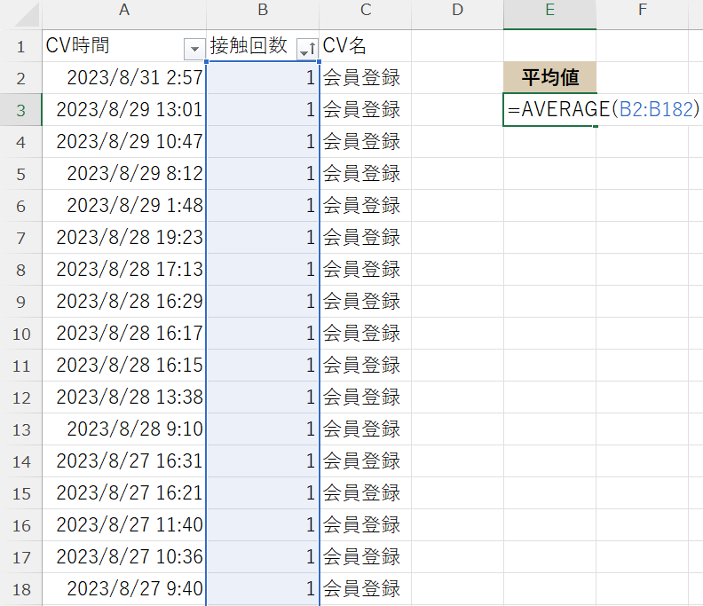Select row 6 header
The image size is (703, 606).
(21, 206)
